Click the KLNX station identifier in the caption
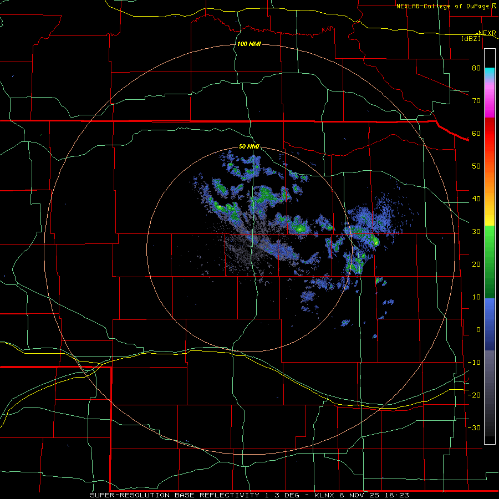 point(324,495)
